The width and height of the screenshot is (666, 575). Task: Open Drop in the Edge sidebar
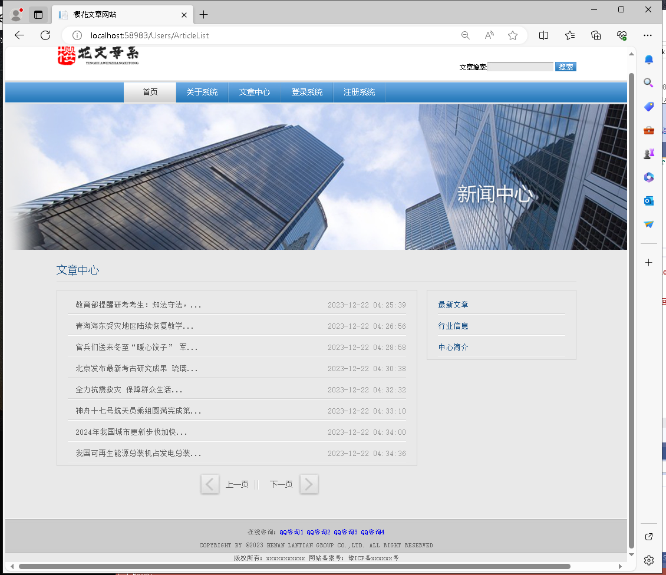click(x=648, y=224)
